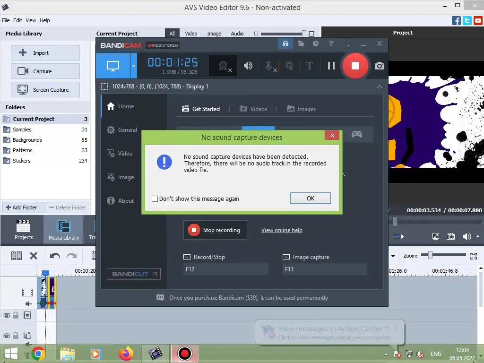Close the No sound capture devices dialog
This screenshot has height=363, width=484.
[x=332, y=136]
